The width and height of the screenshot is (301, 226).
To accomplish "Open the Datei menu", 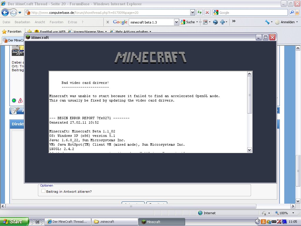I will (x=6, y=22).
